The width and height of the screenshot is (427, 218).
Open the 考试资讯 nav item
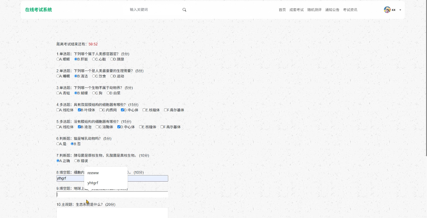tap(350, 10)
